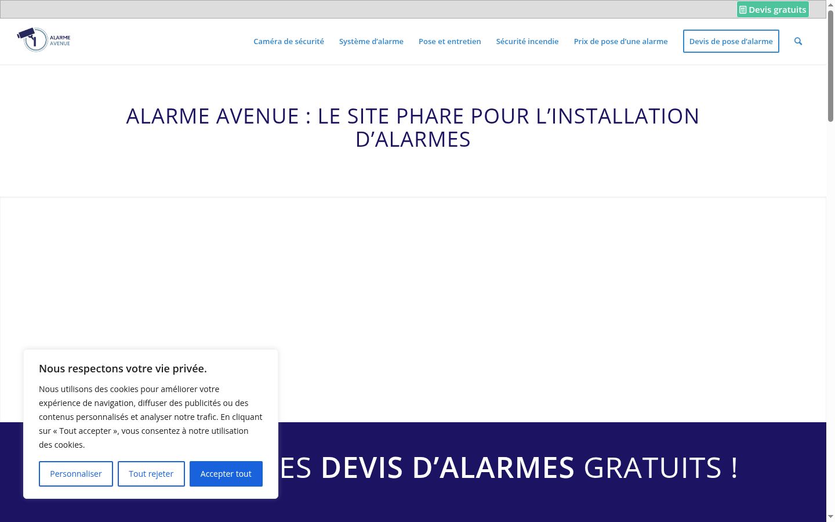Open Caméra de sécurité menu

click(289, 41)
